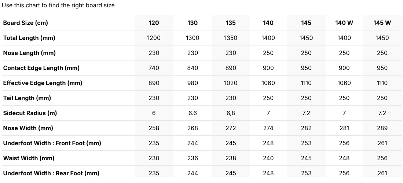Select the Total Length (mm) row label
This screenshot has width=403, height=183.
click(29, 38)
